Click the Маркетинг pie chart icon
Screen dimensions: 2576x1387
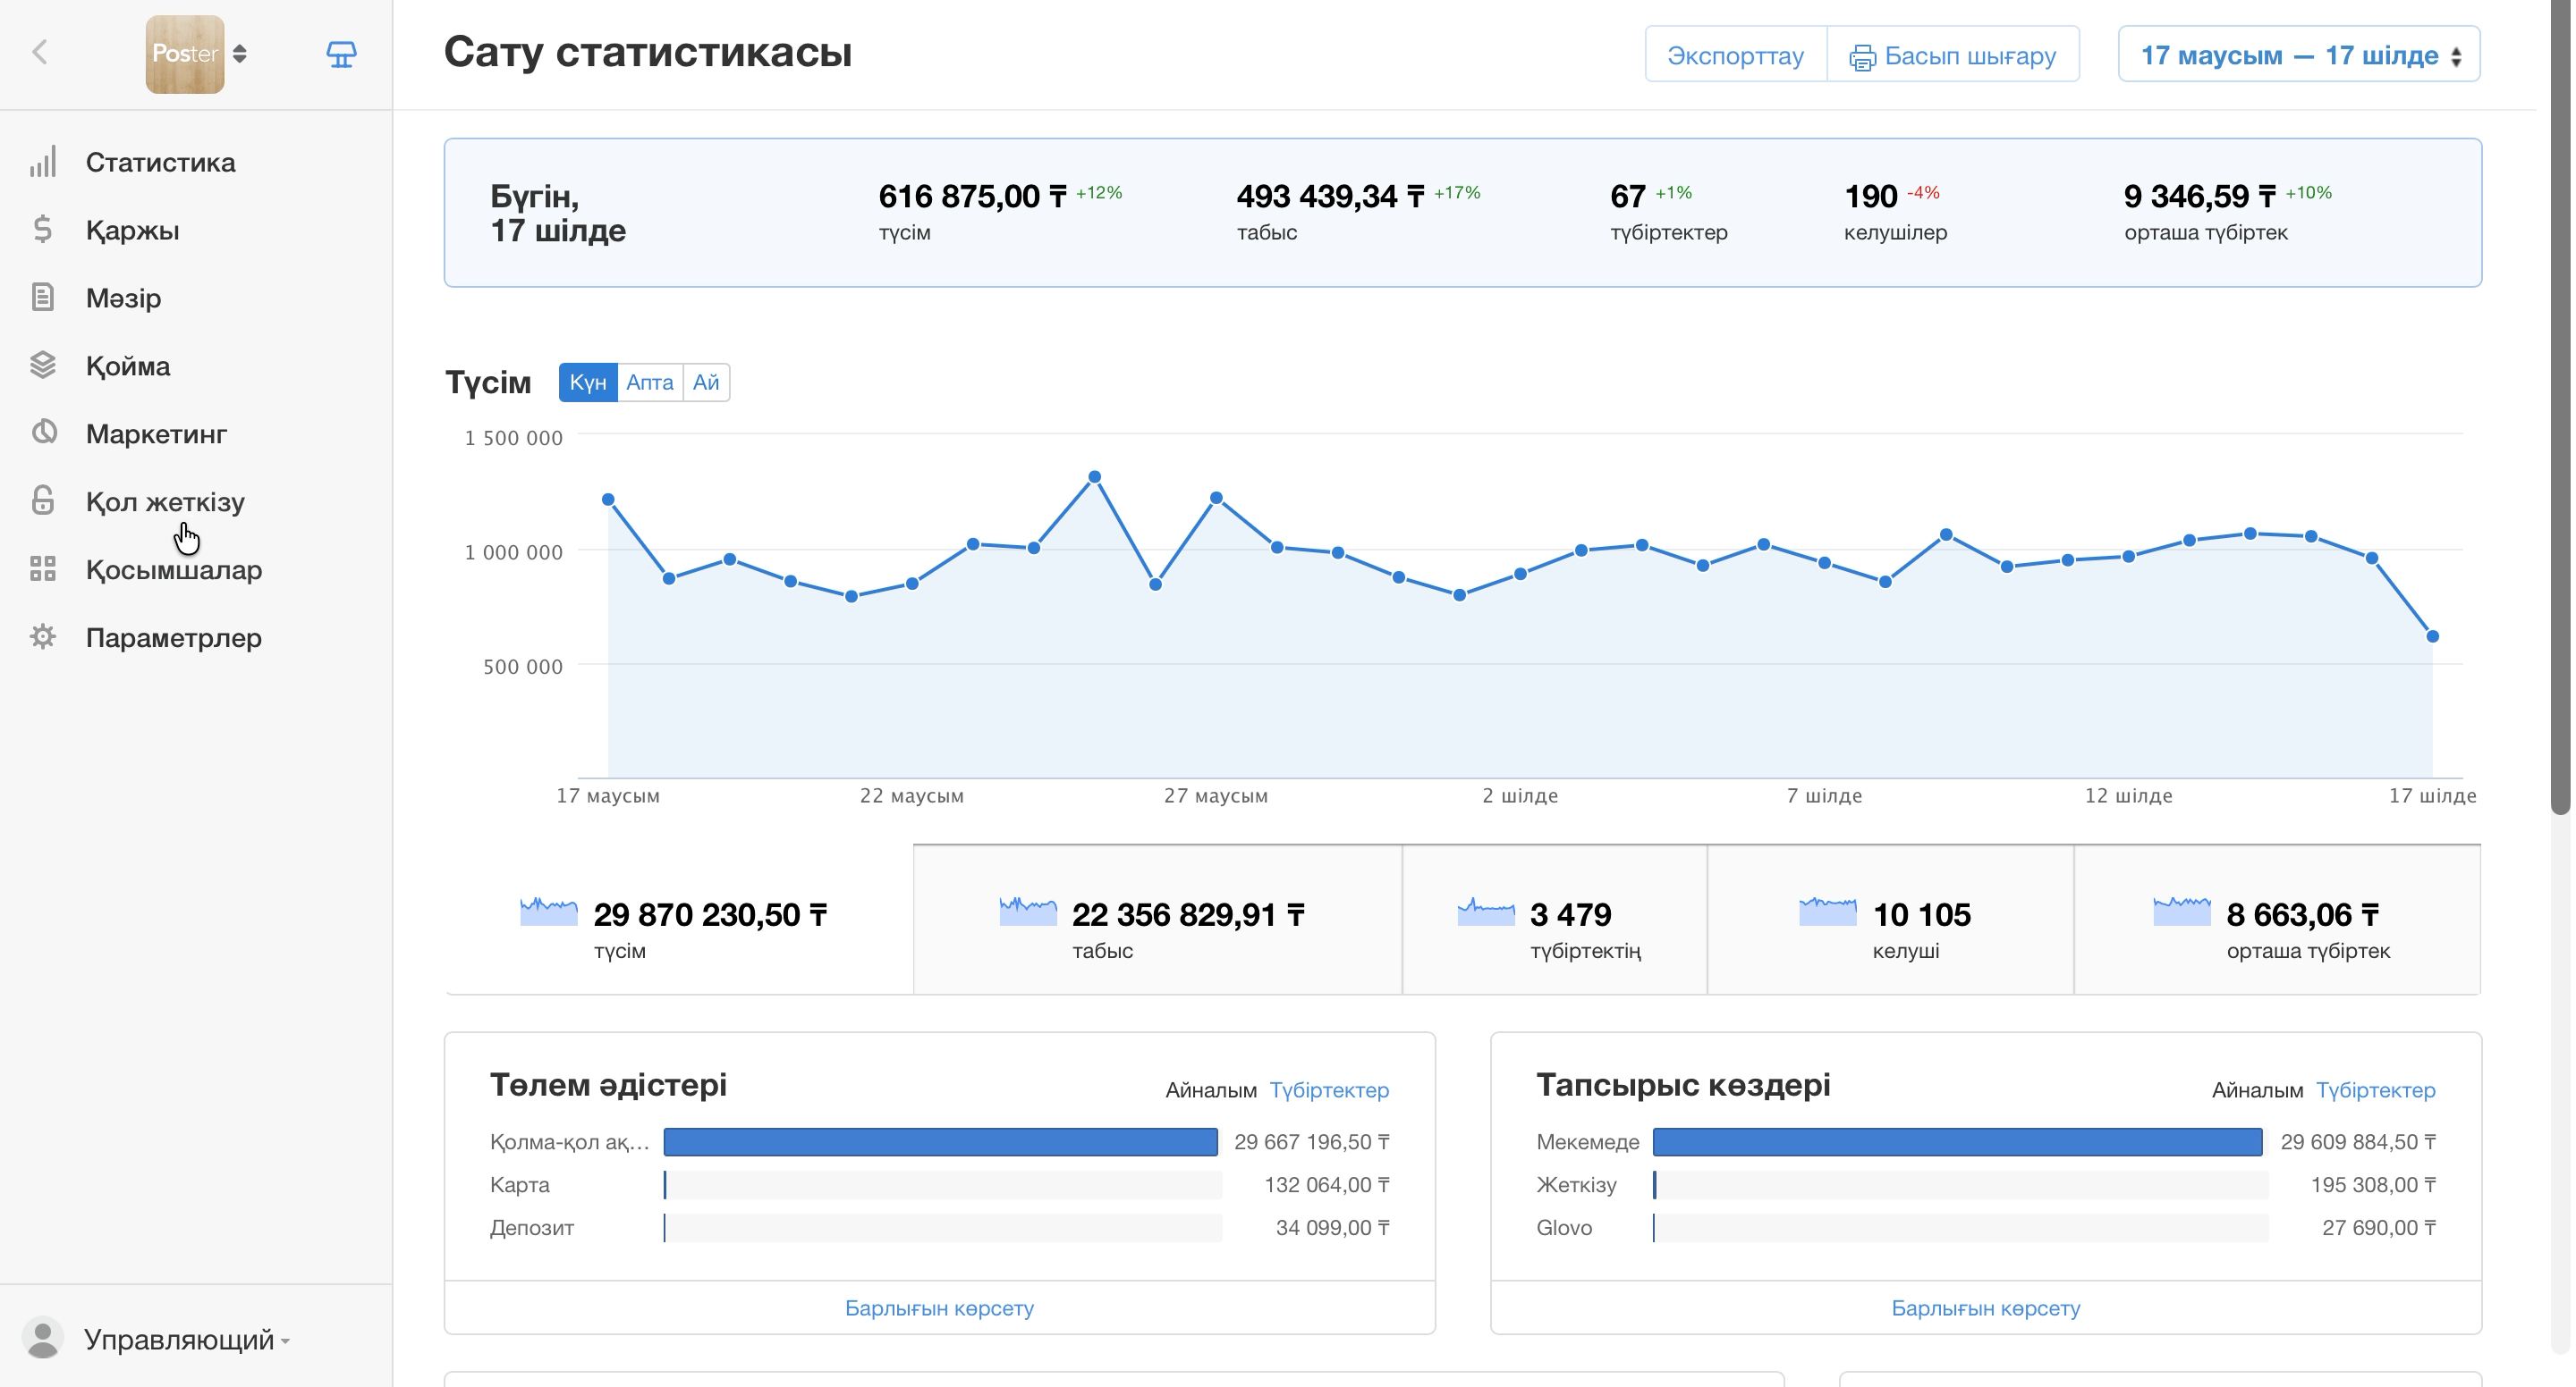click(x=43, y=433)
